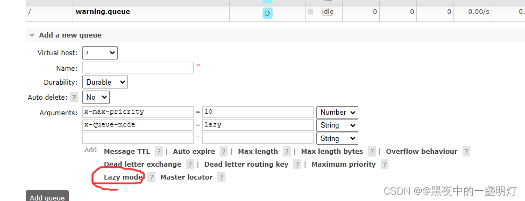Show help for Auto expire
The height and width of the screenshot is (201, 525).
point(224,152)
